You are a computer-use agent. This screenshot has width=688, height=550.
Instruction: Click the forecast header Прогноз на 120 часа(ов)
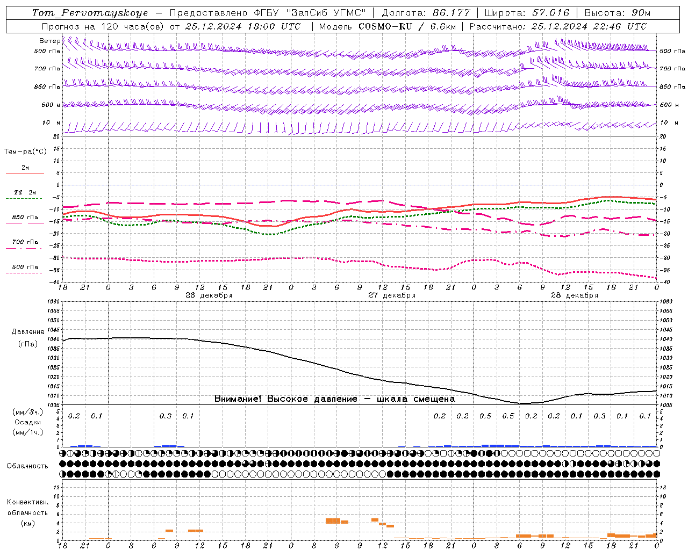pos(103,26)
